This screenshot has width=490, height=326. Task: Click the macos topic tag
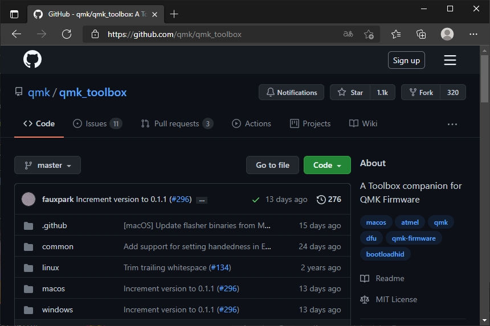pyautogui.click(x=376, y=222)
